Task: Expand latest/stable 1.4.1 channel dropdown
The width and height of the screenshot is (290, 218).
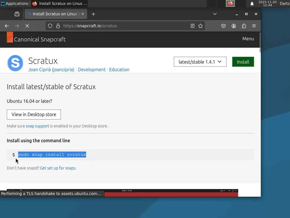Action: (x=200, y=62)
